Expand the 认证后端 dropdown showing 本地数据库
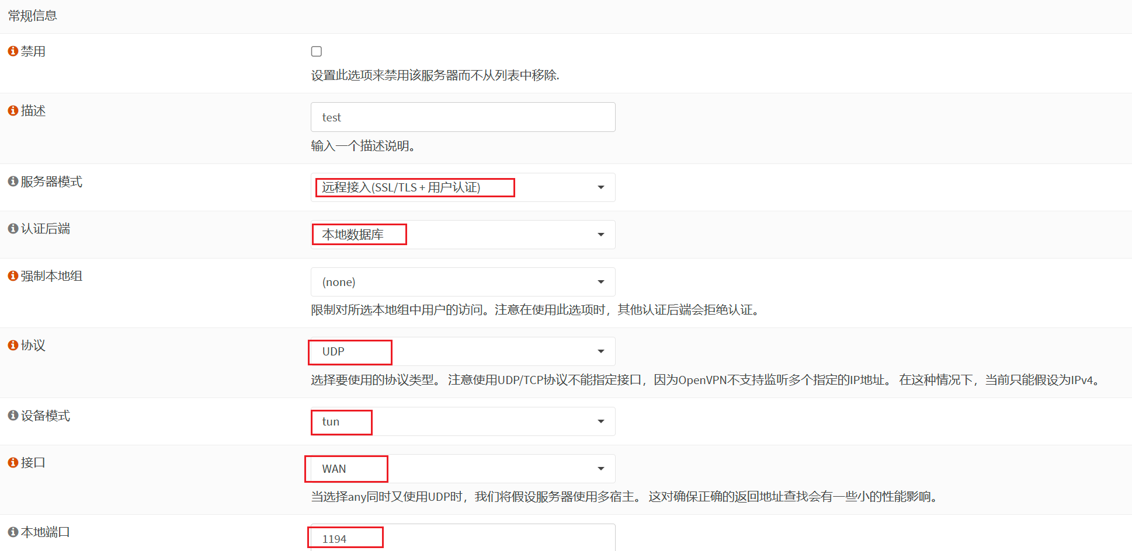The height and width of the screenshot is (551, 1132). point(463,235)
